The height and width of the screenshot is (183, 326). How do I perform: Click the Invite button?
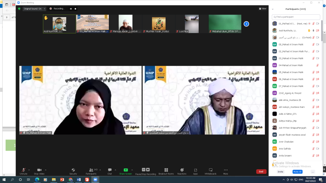(x=280, y=172)
